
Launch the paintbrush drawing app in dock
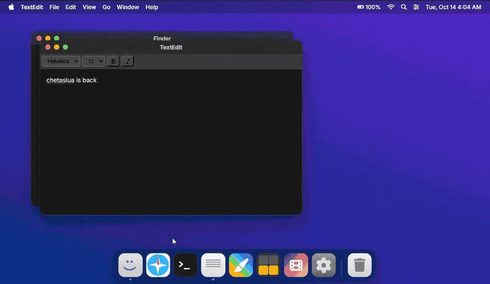(x=241, y=265)
